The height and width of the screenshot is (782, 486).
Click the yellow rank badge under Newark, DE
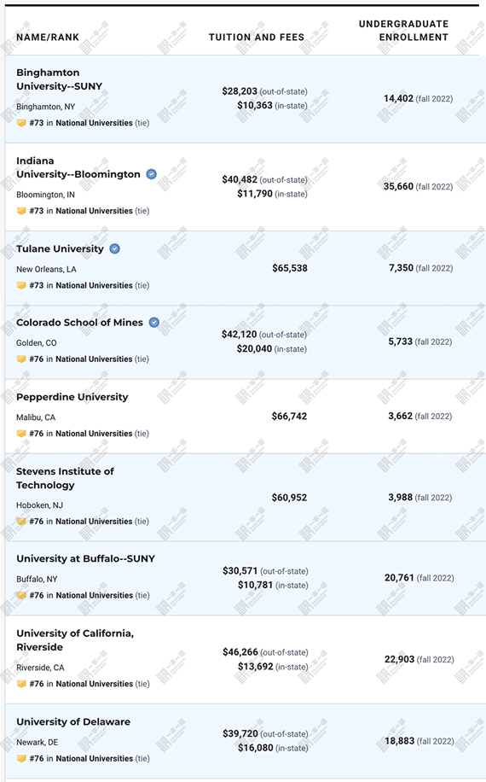click(21, 758)
